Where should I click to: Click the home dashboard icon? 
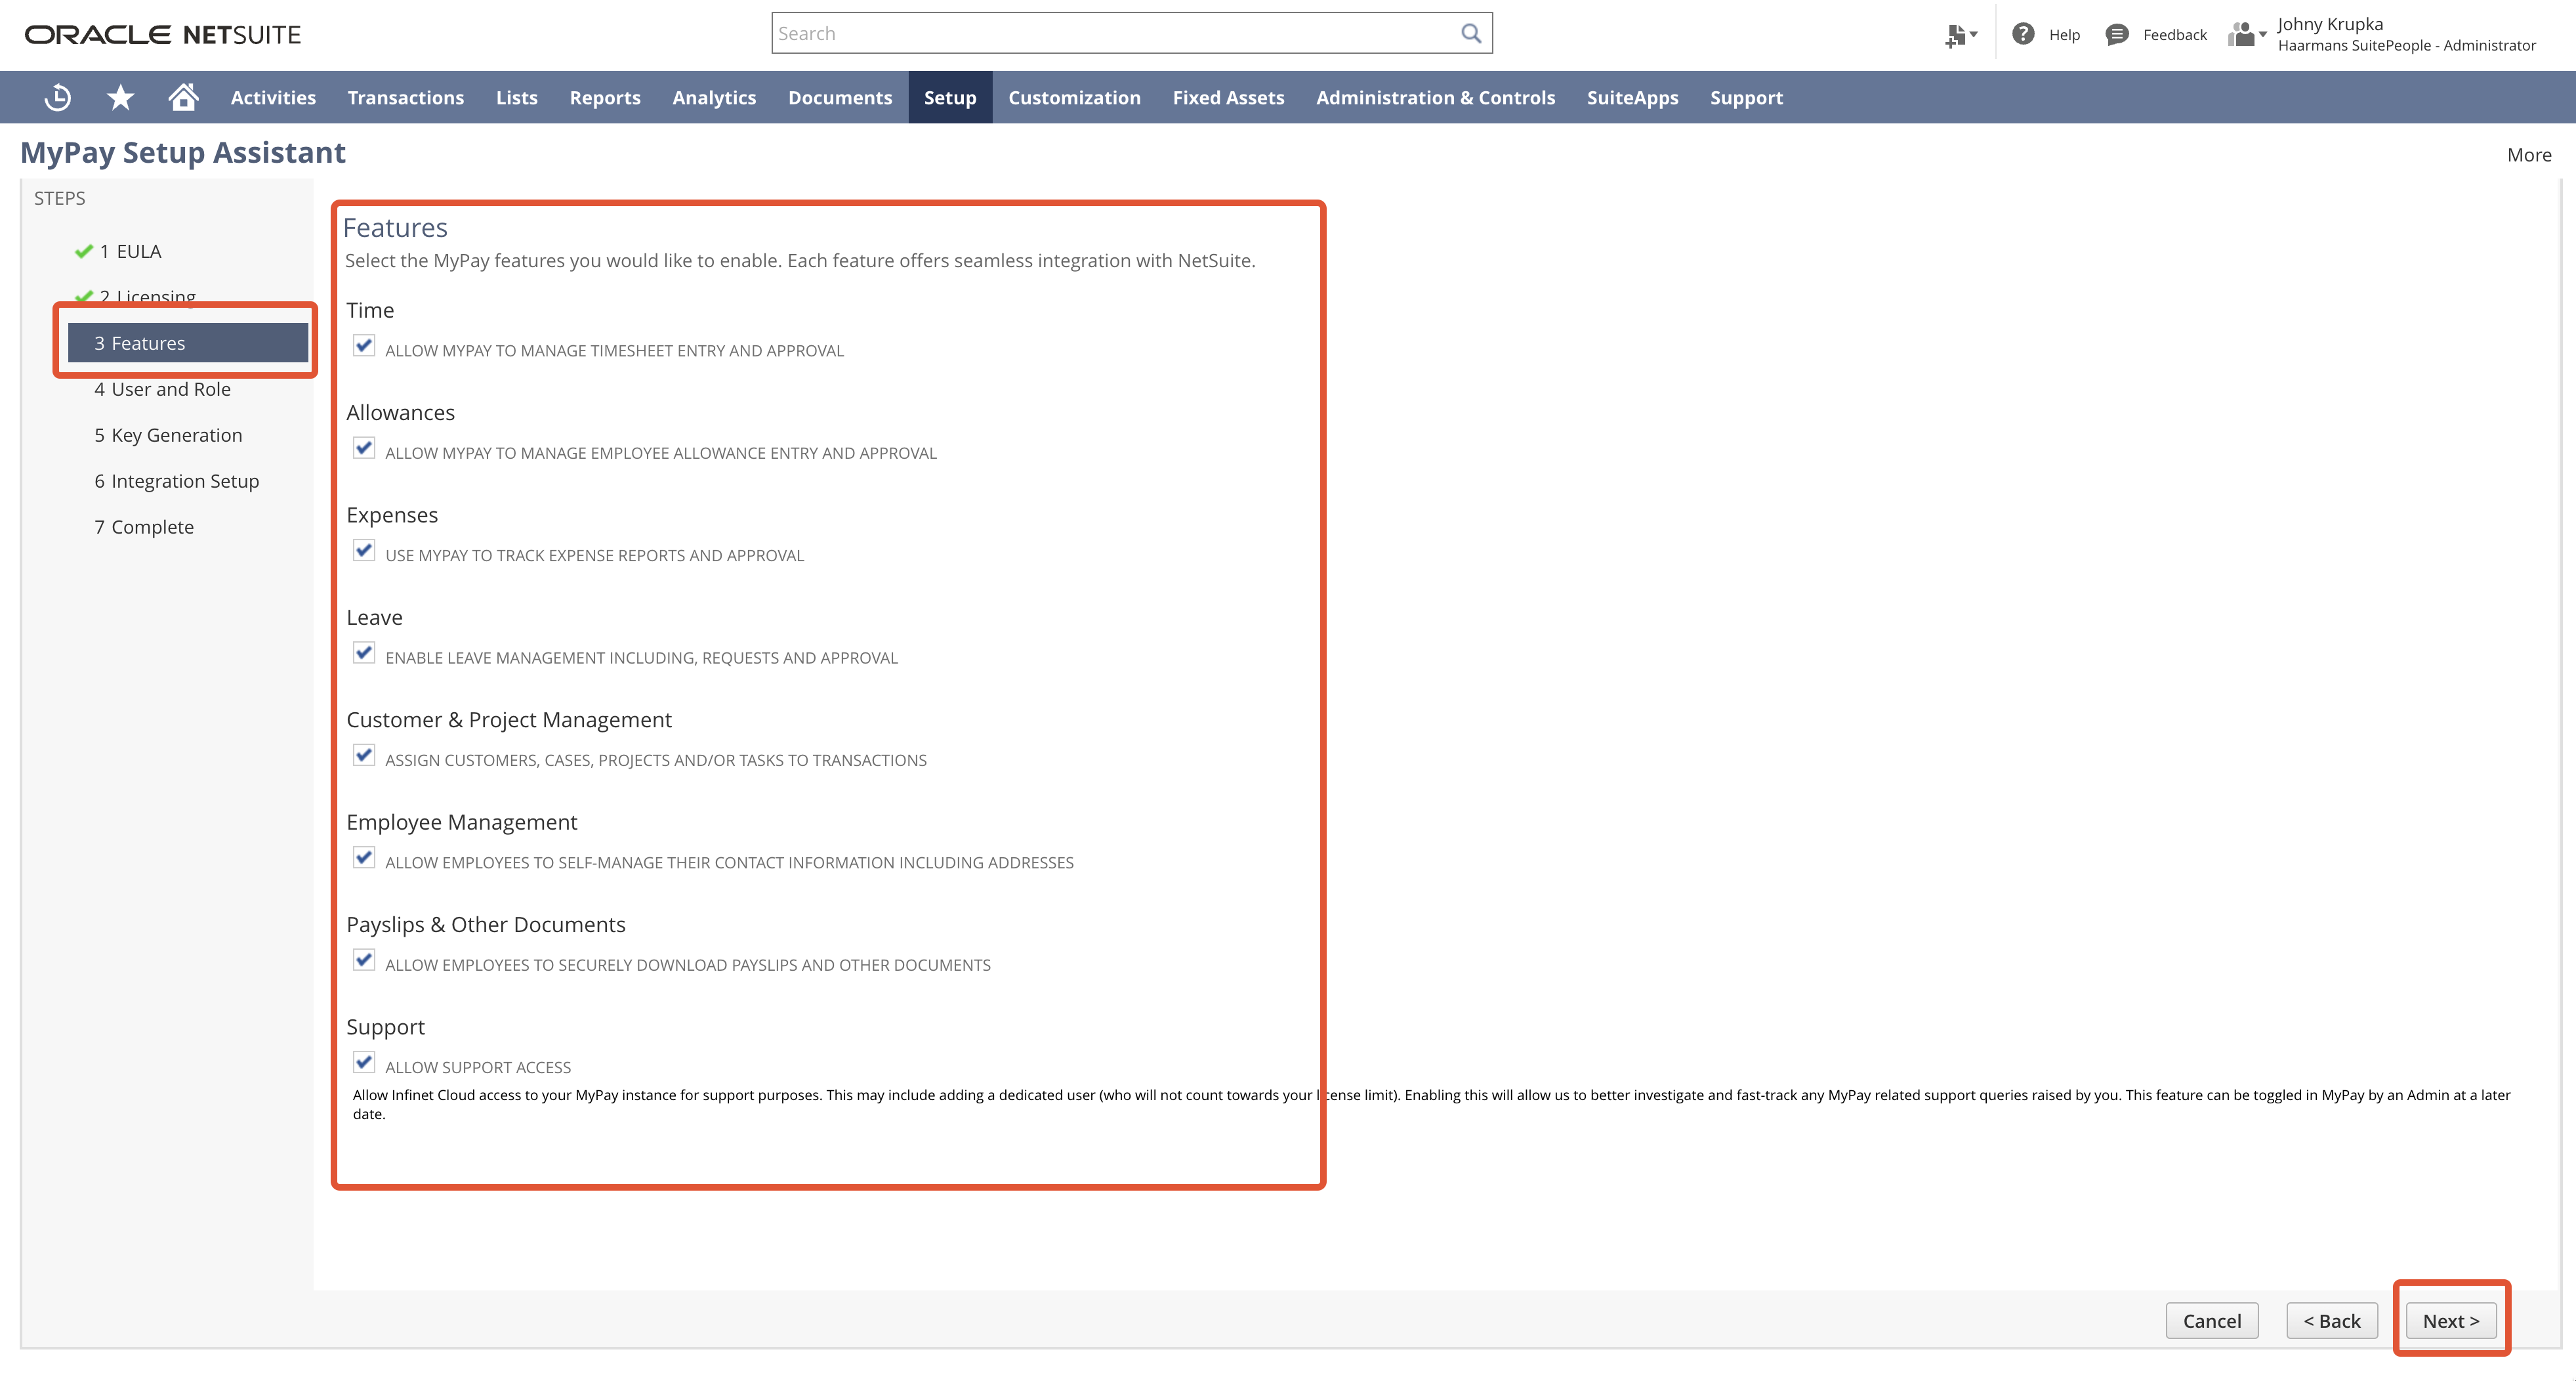pos(184,97)
